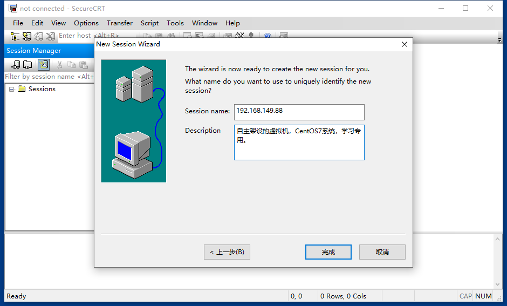Click the 上一步(B) back button

[x=227, y=252]
